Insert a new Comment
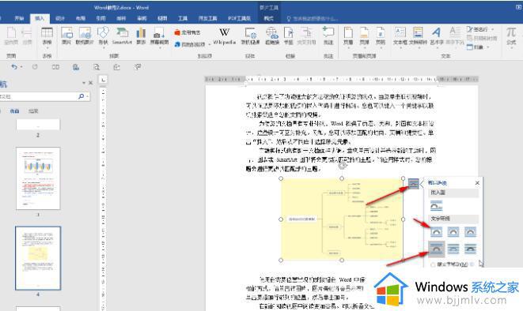The height and width of the screenshot is (311, 523). pos(328,36)
